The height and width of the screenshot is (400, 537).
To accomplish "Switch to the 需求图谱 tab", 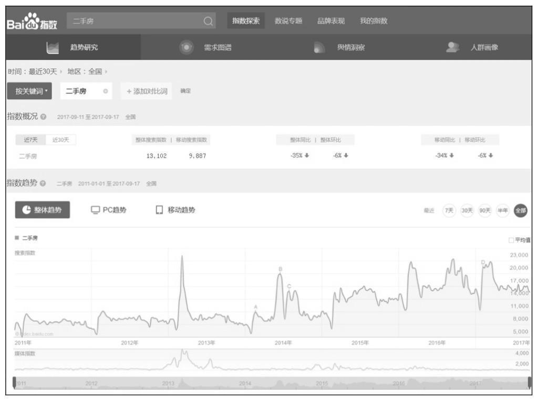I will (x=206, y=47).
